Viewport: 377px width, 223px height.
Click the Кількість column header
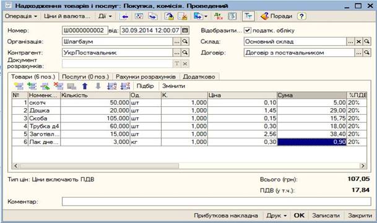[x=95, y=95]
